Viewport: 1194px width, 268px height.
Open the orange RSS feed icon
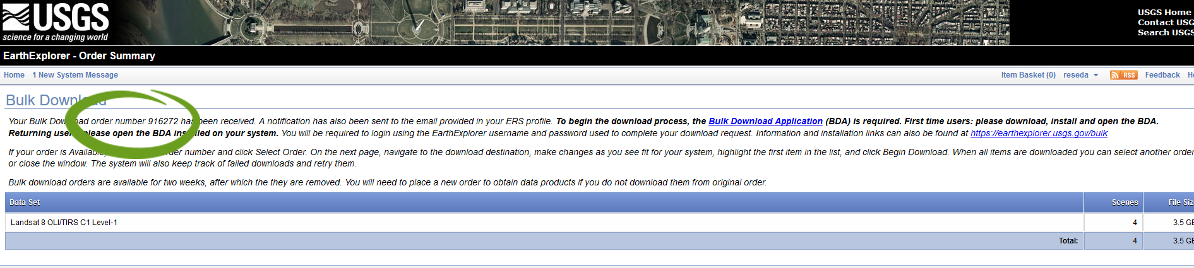click(x=1123, y=75)
